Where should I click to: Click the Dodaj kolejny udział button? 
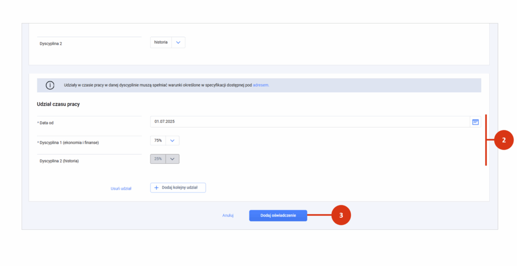(178, 187)
